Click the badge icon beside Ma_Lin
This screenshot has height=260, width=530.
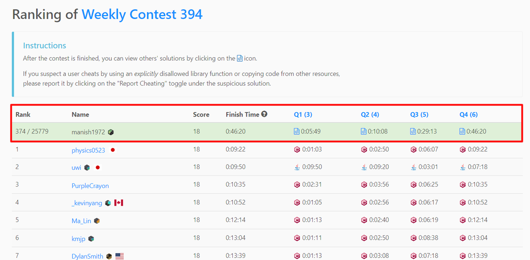tap(97, 221)
